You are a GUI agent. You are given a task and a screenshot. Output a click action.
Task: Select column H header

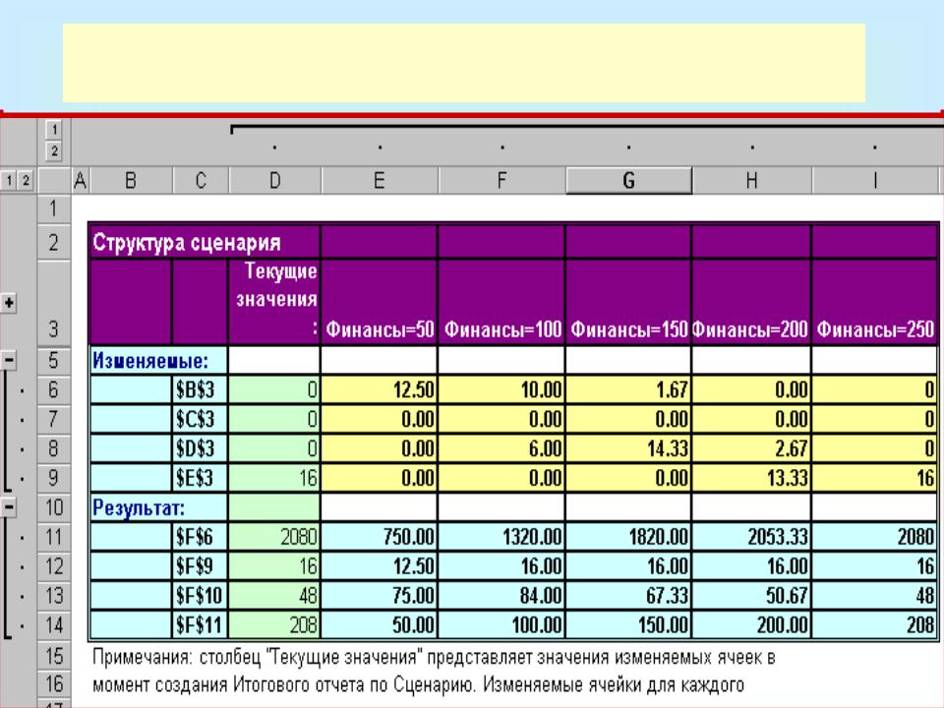point(751,180)
